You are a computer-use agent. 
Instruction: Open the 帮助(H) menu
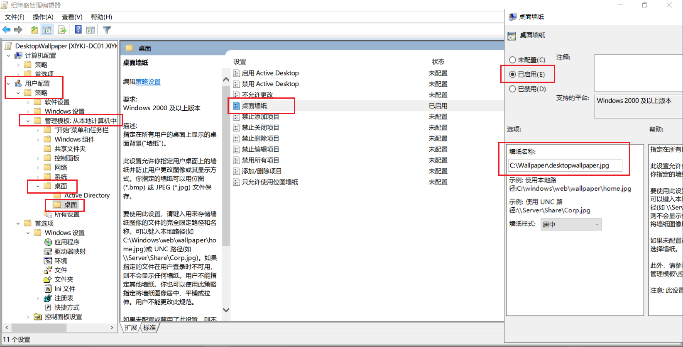[101, 17]
